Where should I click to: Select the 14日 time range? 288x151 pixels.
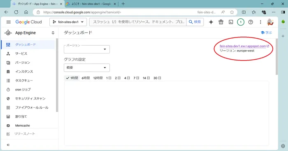pyautogui.click(x=146, y=78)
